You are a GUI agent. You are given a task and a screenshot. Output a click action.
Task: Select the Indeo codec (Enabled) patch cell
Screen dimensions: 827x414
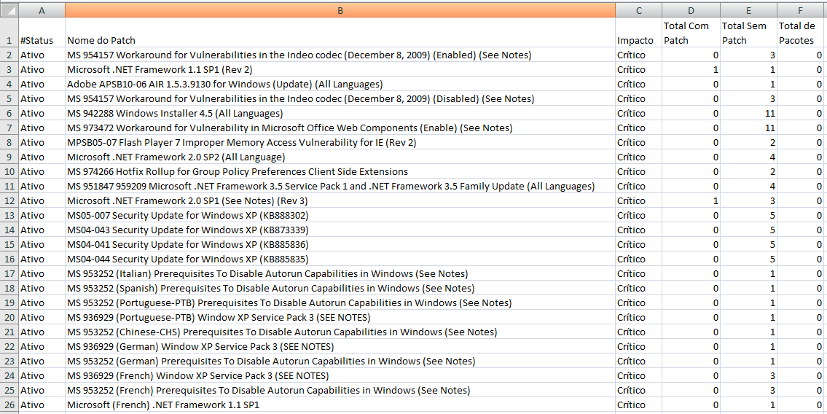340,55
